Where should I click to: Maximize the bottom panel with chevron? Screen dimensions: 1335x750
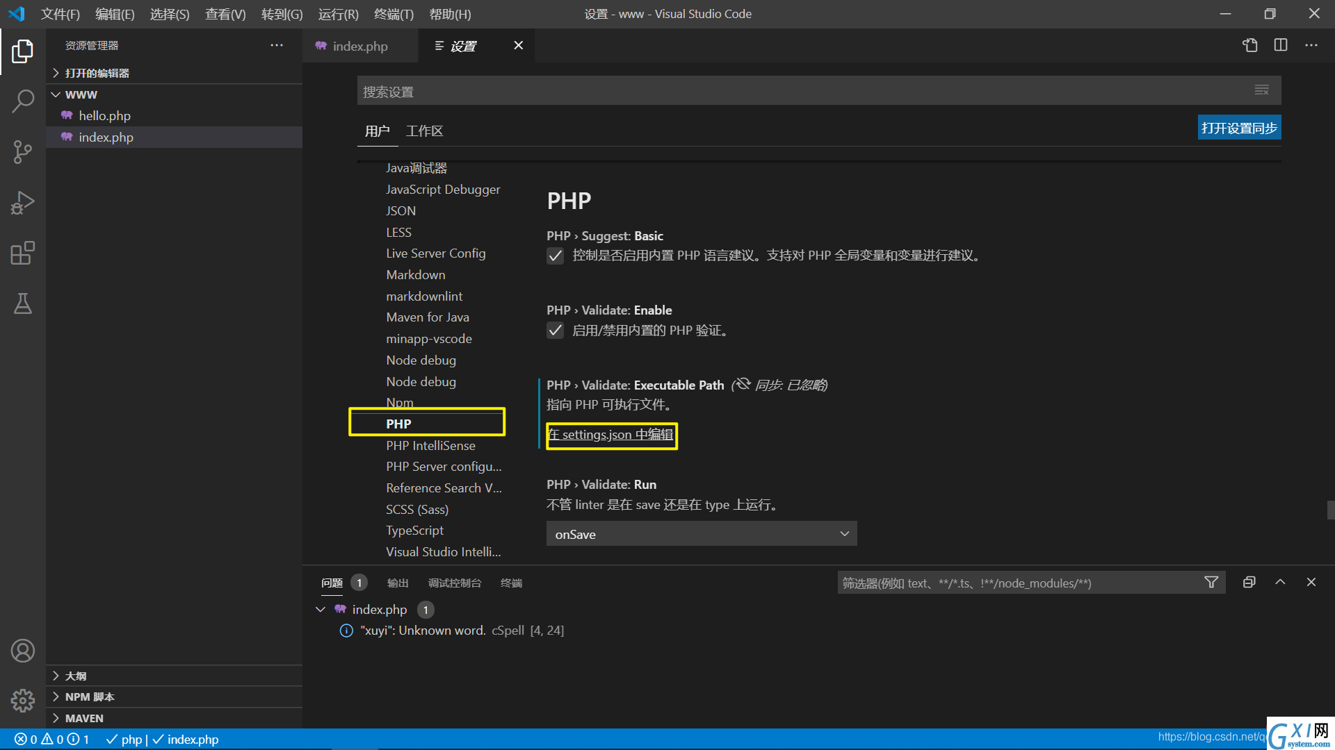[x=1280, y=583]
